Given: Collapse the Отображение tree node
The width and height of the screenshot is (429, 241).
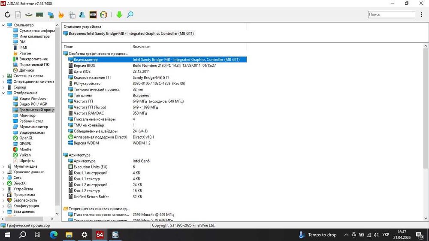Looking at the screenshot, I should [x=3, y=93].
